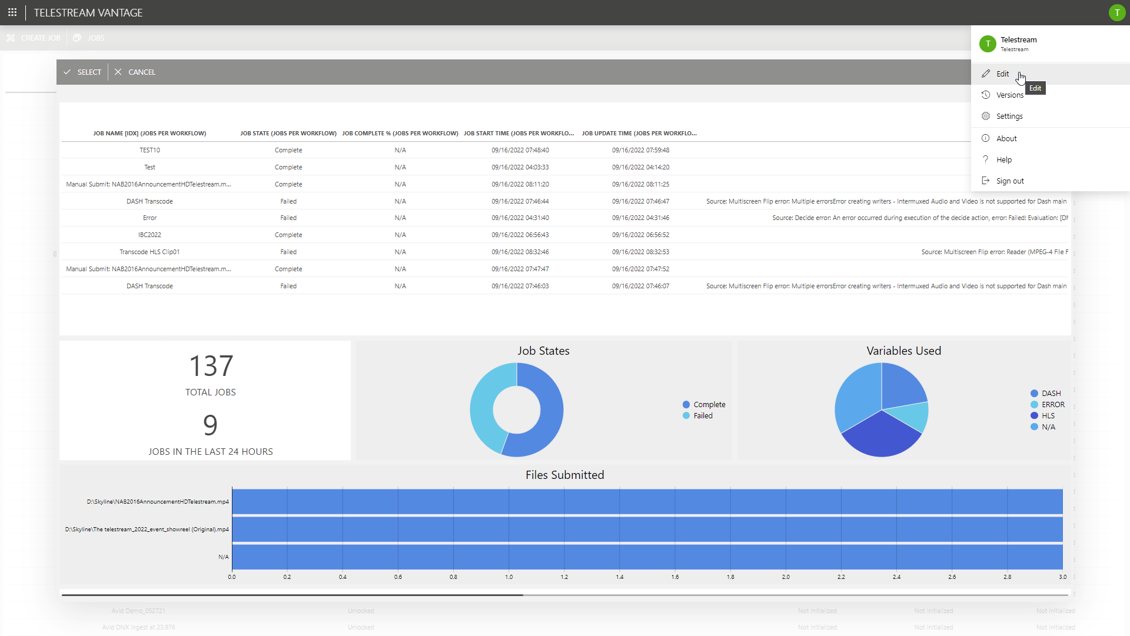Image resolution: width=1130 pixels, height=636 pixels.
Task: Click the N/A bar in Files Submitted
Action: pos(647,557)
